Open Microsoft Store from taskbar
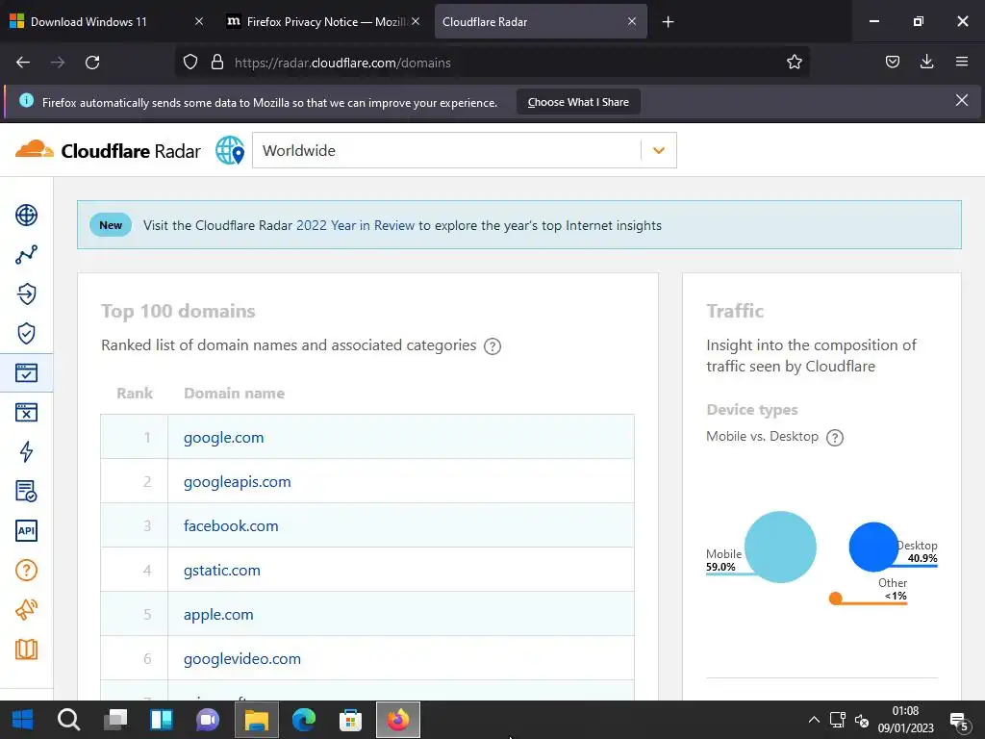The width and height of the screenshot is (985, 739). pos(350,720)
